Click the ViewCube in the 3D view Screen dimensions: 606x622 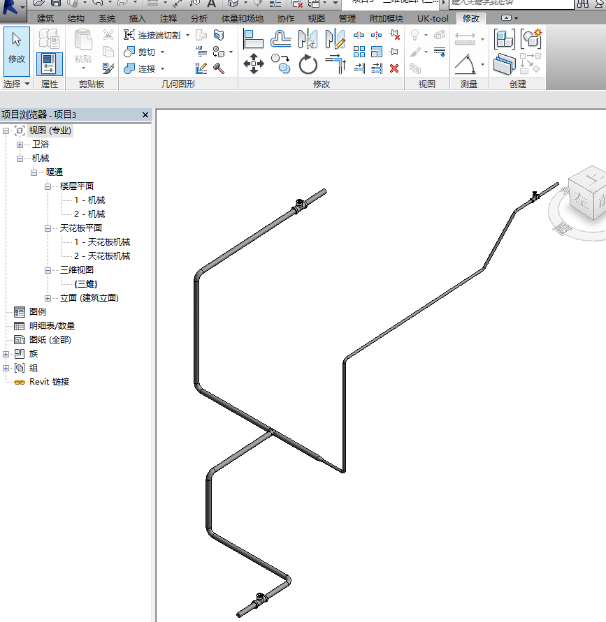[x=586, y=197]
